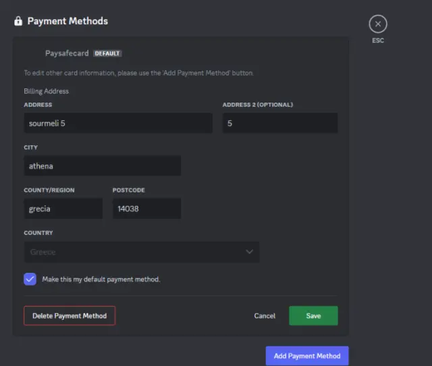Image resolution: width=432 pixels, height=366 pixels.
Task: Click the Payment Methods heading text
Action: [x=67, y=21]
